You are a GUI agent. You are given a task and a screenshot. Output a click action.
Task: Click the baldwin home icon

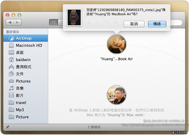click(11, 60)
